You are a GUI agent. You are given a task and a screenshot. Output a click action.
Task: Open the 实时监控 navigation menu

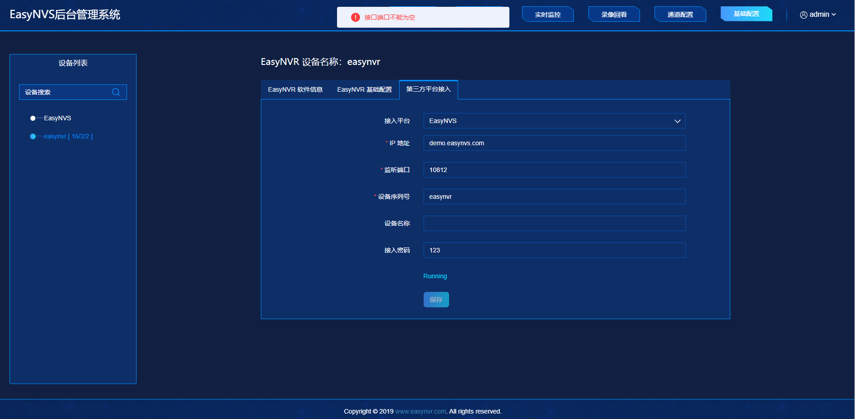coord(548,15)
